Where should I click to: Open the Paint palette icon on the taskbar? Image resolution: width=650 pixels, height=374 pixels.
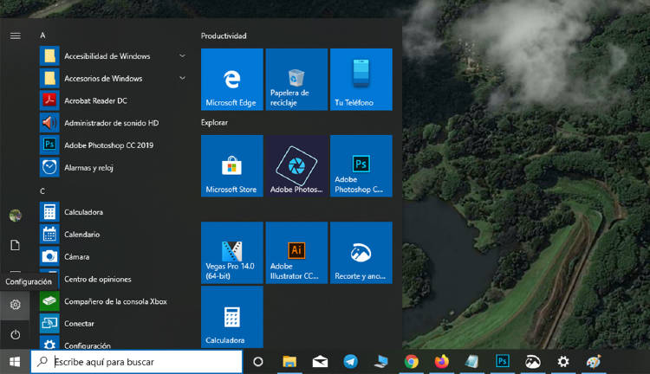pyautogui.click(x=594, y=362)
